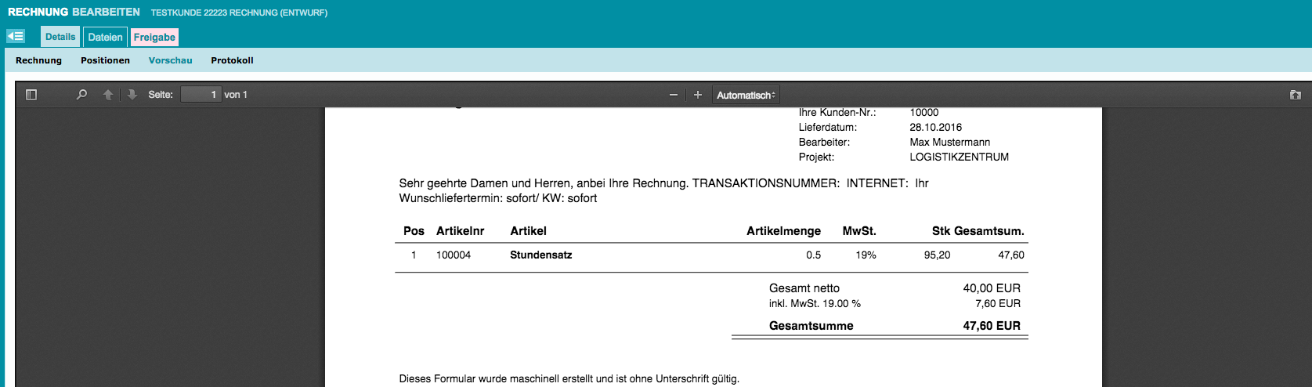Viewport: 1312px width, 387px height.
Task: Click the Stundensatz article in the invoice
Action: 540,255
